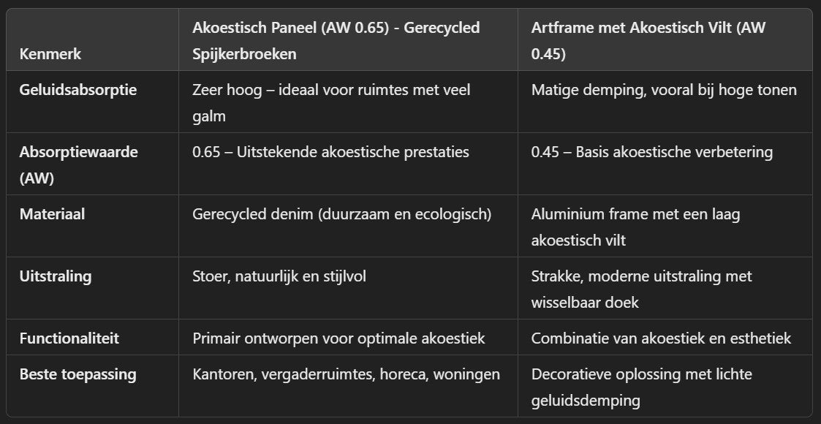Click the '0.45 – Basis akoestische verbetering' cell

(x=651, y=152)
